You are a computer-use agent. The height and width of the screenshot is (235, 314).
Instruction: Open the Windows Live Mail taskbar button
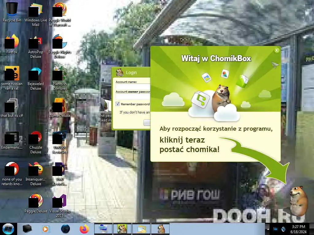141,229
